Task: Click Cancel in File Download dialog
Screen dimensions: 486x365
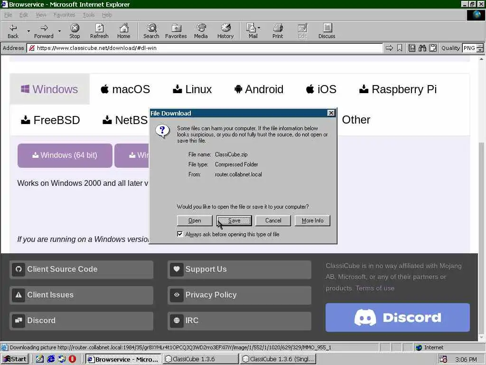Action: click(x=273, y=221)
